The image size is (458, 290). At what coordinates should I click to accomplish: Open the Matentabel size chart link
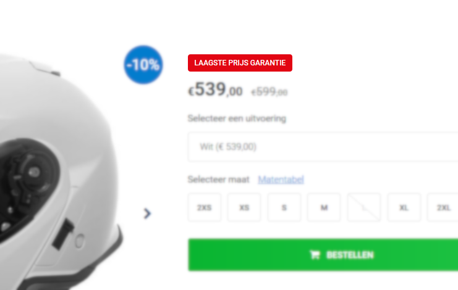pyautogui.click(x=281, y=180)
